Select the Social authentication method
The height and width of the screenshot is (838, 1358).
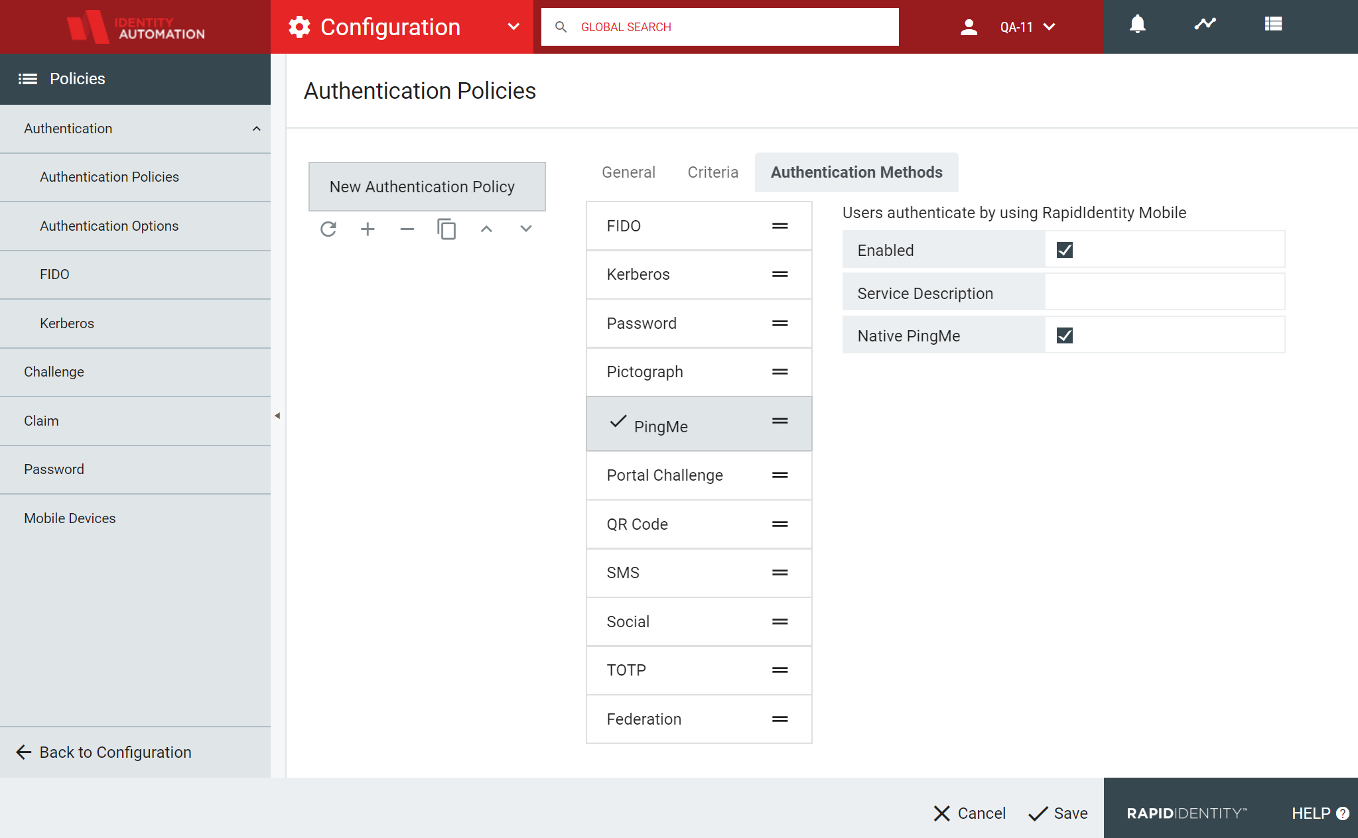coord(699,622)
